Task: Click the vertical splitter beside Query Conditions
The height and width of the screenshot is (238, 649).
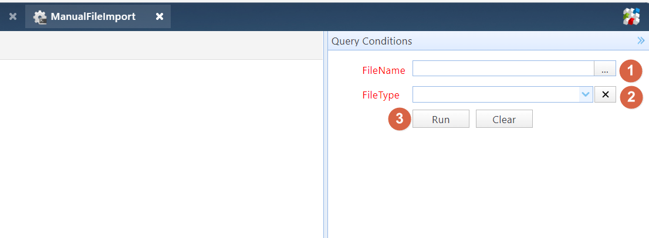Action: 325,135
